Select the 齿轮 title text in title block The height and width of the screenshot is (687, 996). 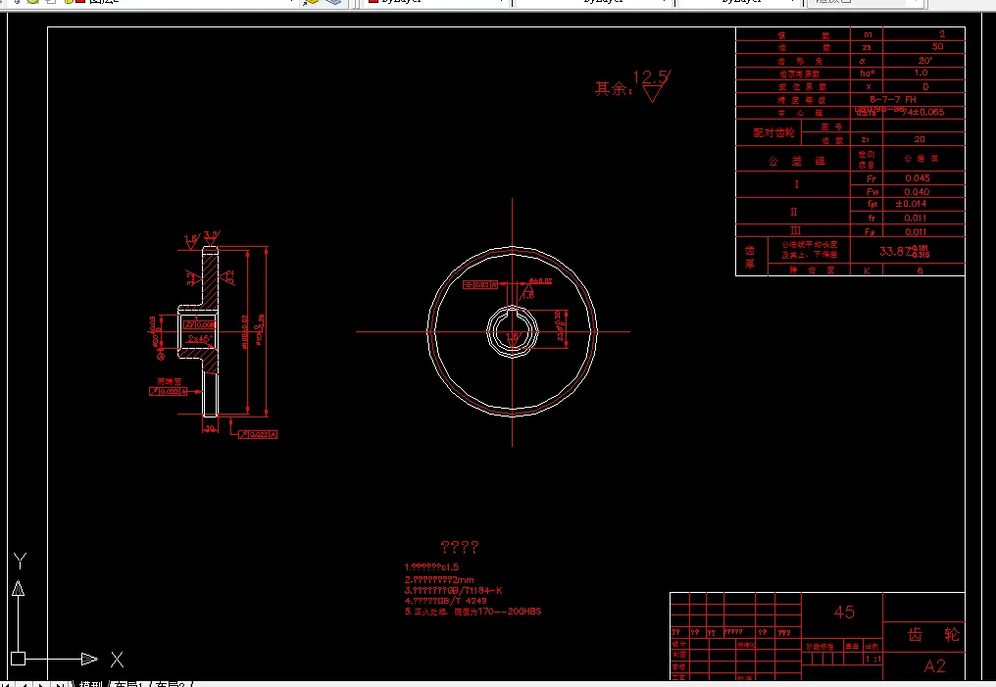933,634
